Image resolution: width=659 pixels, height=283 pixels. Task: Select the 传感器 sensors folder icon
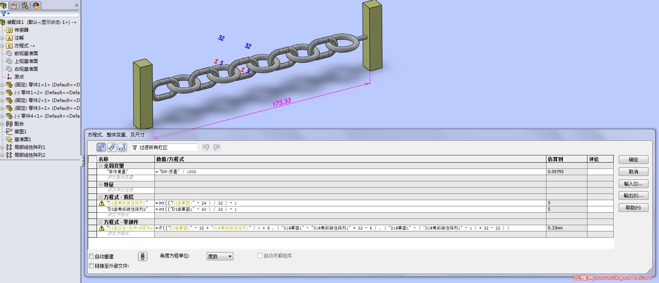10,30
